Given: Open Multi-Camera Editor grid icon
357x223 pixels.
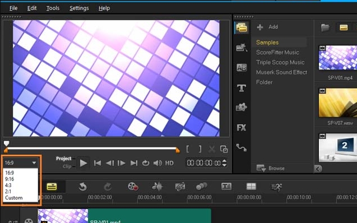Looking at the screenshot, I should click(251, 187).
